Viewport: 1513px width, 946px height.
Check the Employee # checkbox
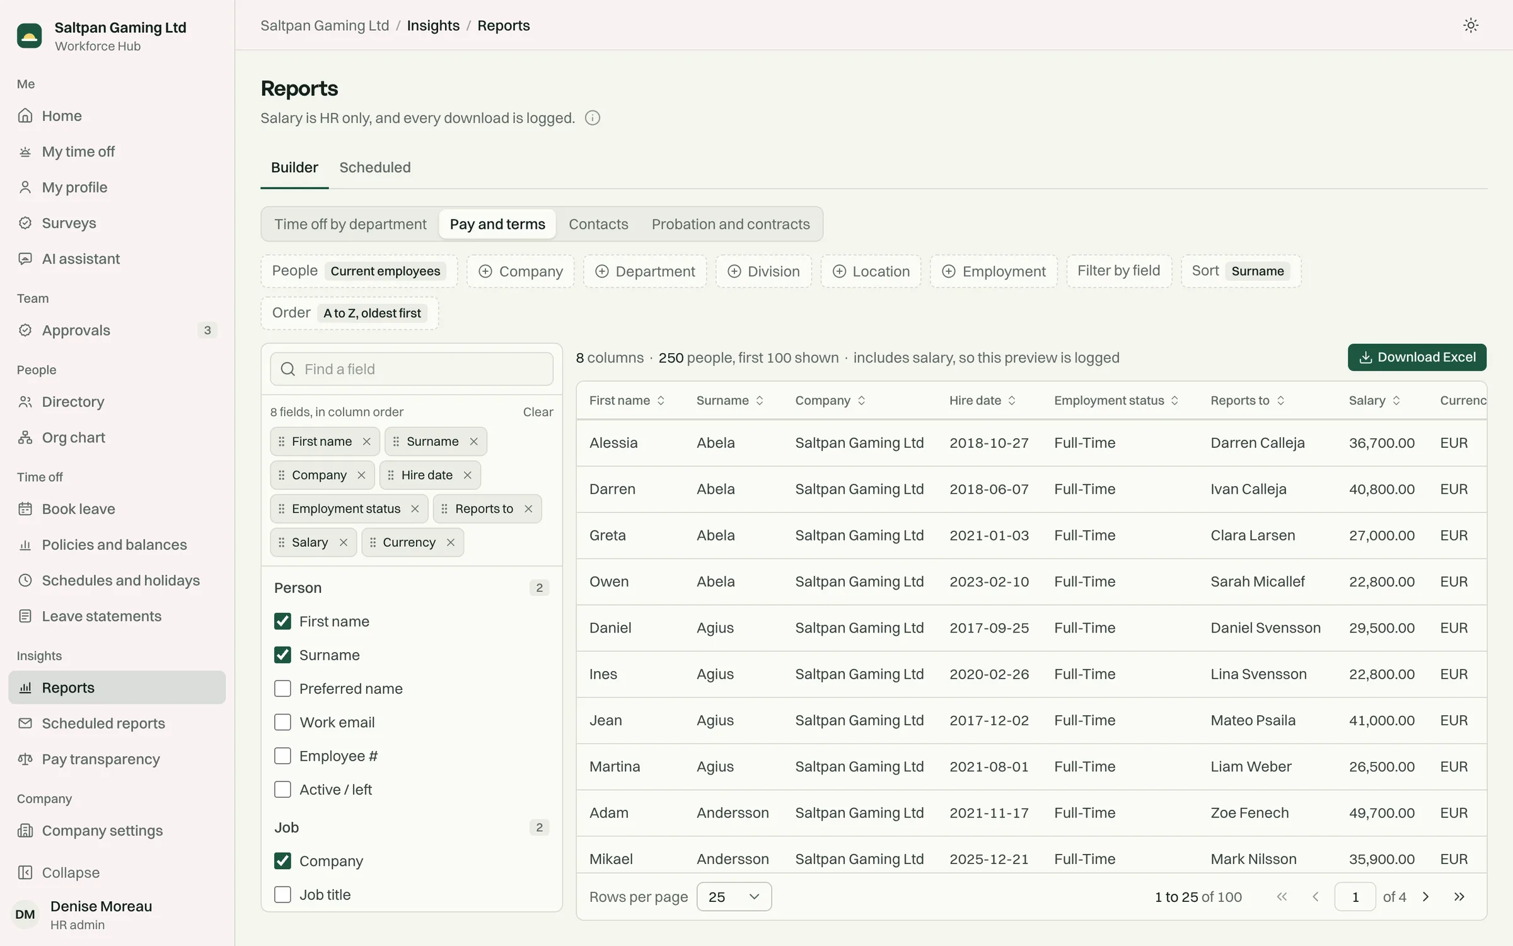coord(282,756)
